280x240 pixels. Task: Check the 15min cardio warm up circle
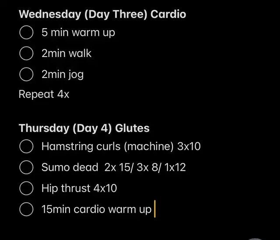click(x=26, y=209)
